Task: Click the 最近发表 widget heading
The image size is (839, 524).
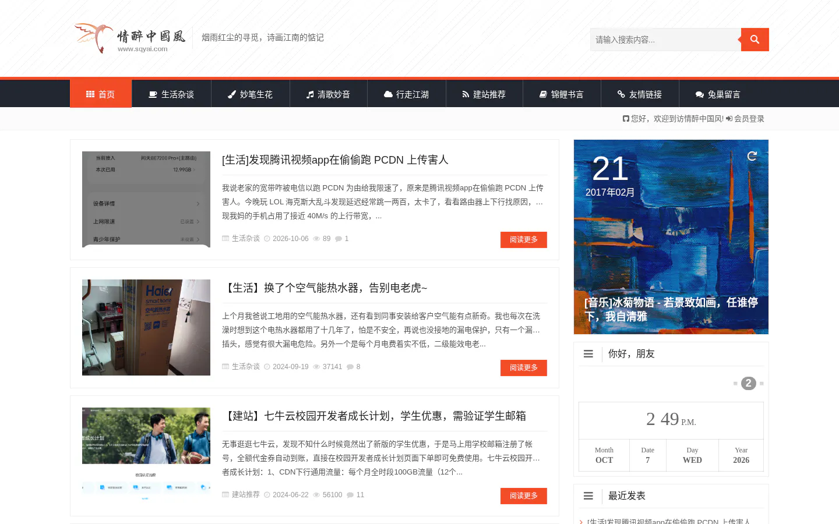Action: (627, 496)
